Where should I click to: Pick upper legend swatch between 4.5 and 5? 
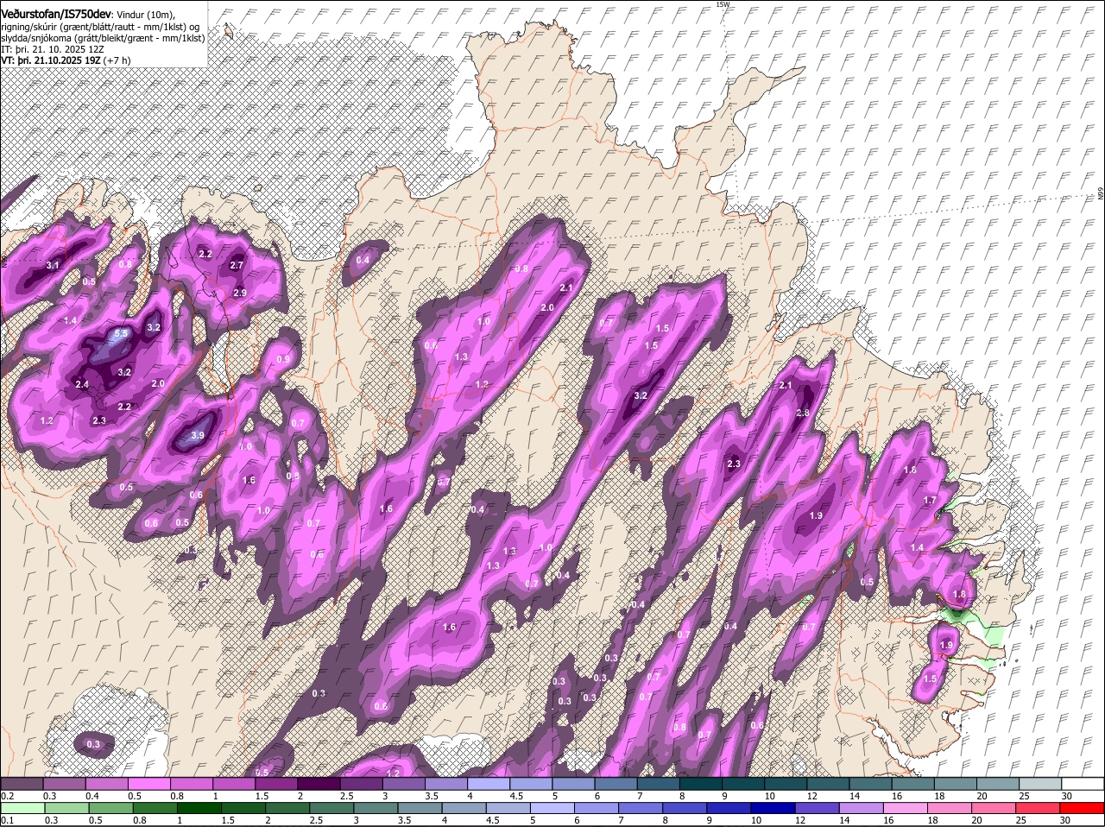click(531, 783)
